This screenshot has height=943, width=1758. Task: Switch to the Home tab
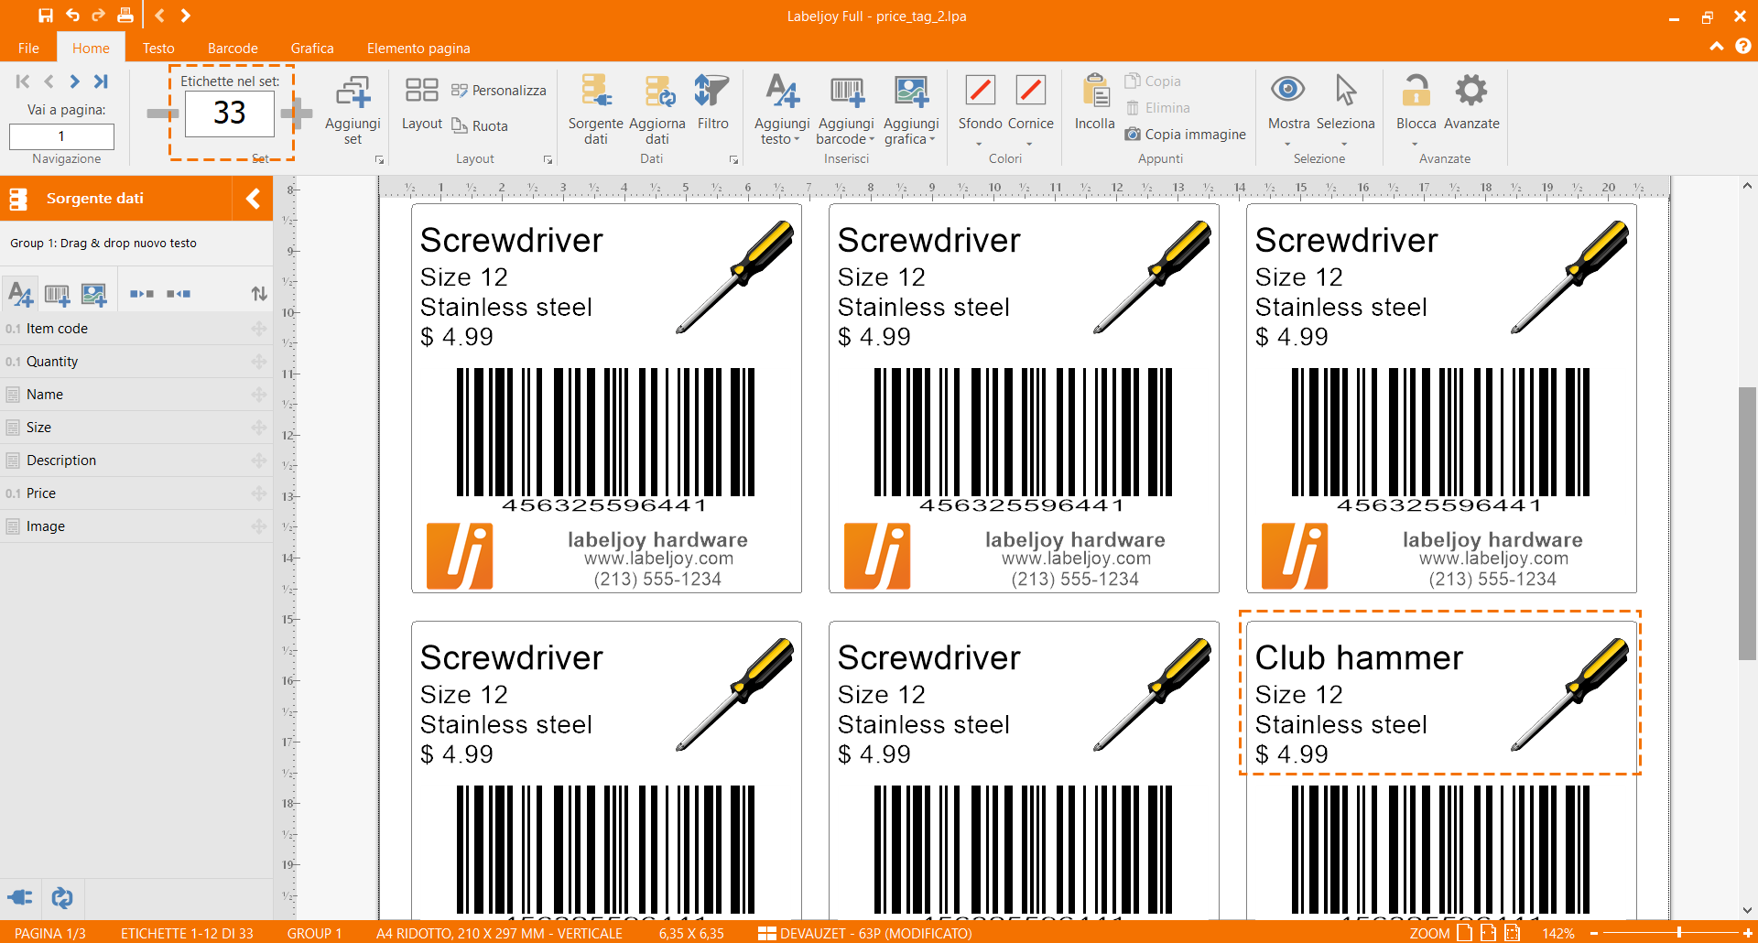click(x=91, y=48)
